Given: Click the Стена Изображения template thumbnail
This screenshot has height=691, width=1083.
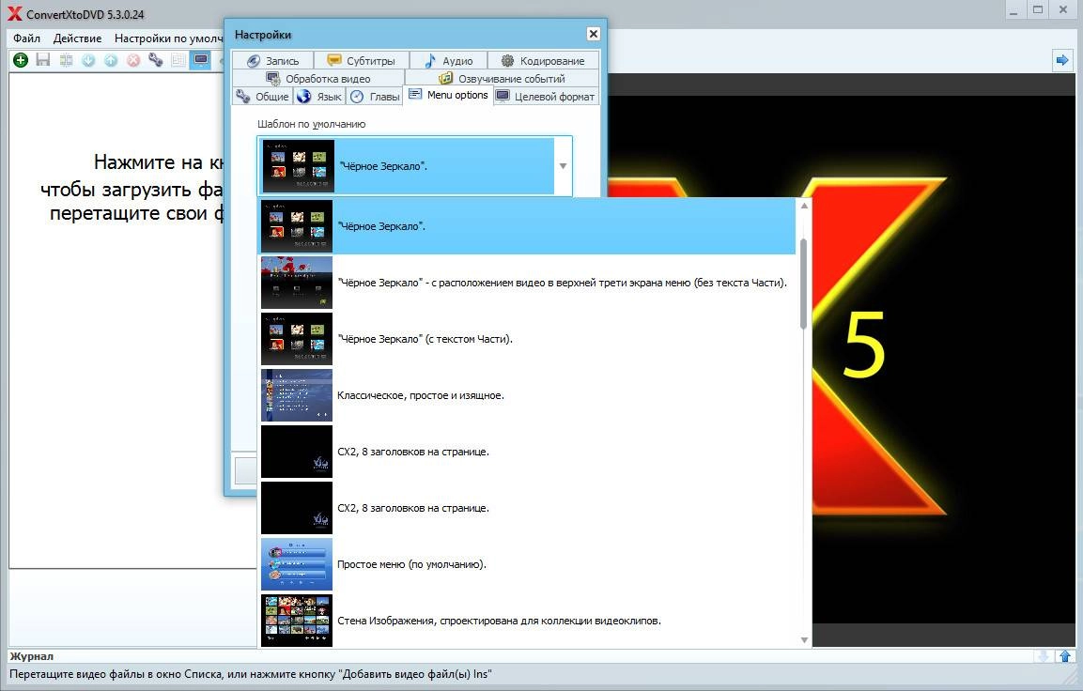Looking at the screenshot, I should pos(296,621).
